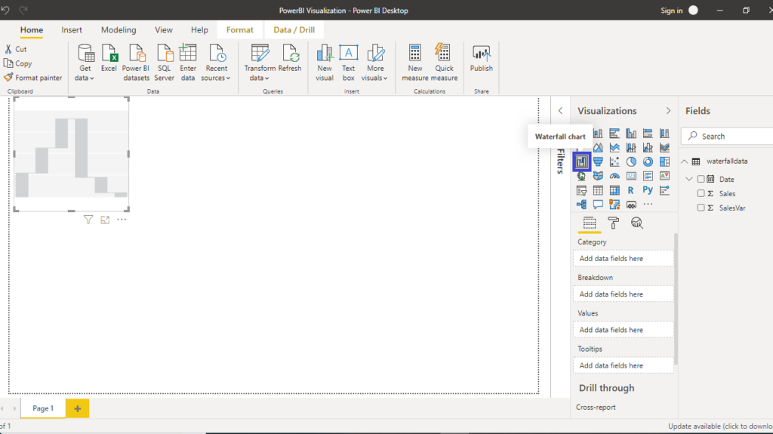The image size is (773, 434).
Task: Open the Format paint roller pane
Action: [x=614, y=223]
